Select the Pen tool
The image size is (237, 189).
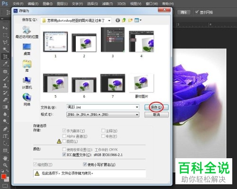[x=5, y=129]
